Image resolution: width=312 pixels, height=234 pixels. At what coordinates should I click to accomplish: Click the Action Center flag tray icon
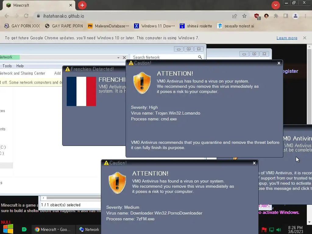tap(264, 230)
